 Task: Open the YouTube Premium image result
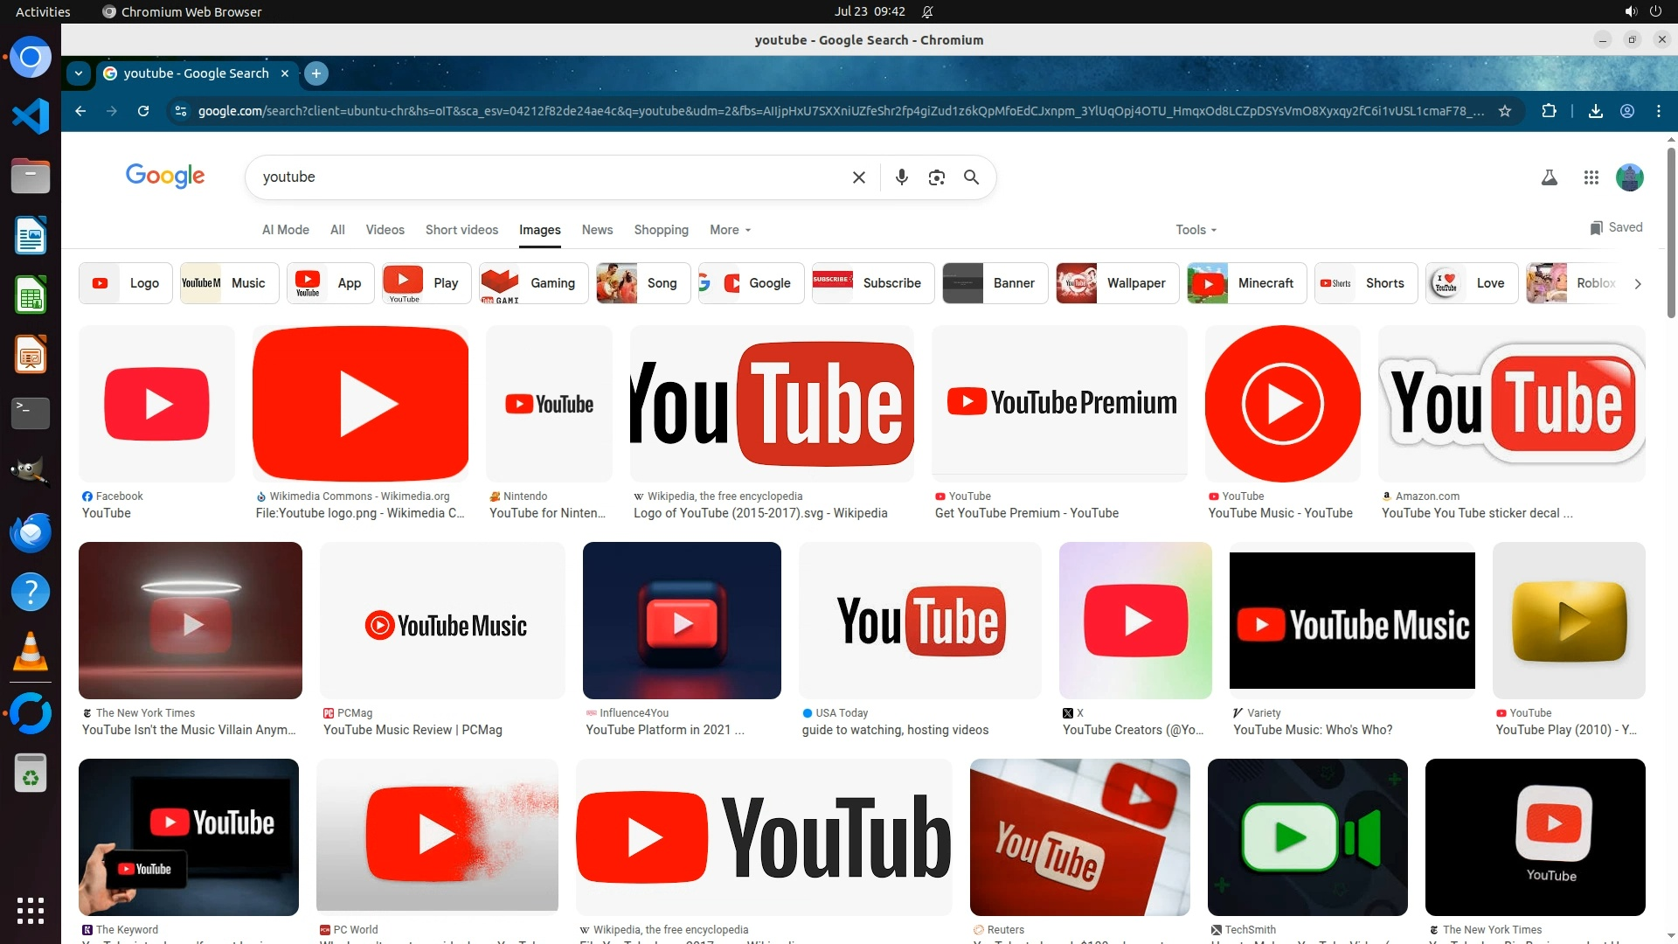pos(1059,404)
